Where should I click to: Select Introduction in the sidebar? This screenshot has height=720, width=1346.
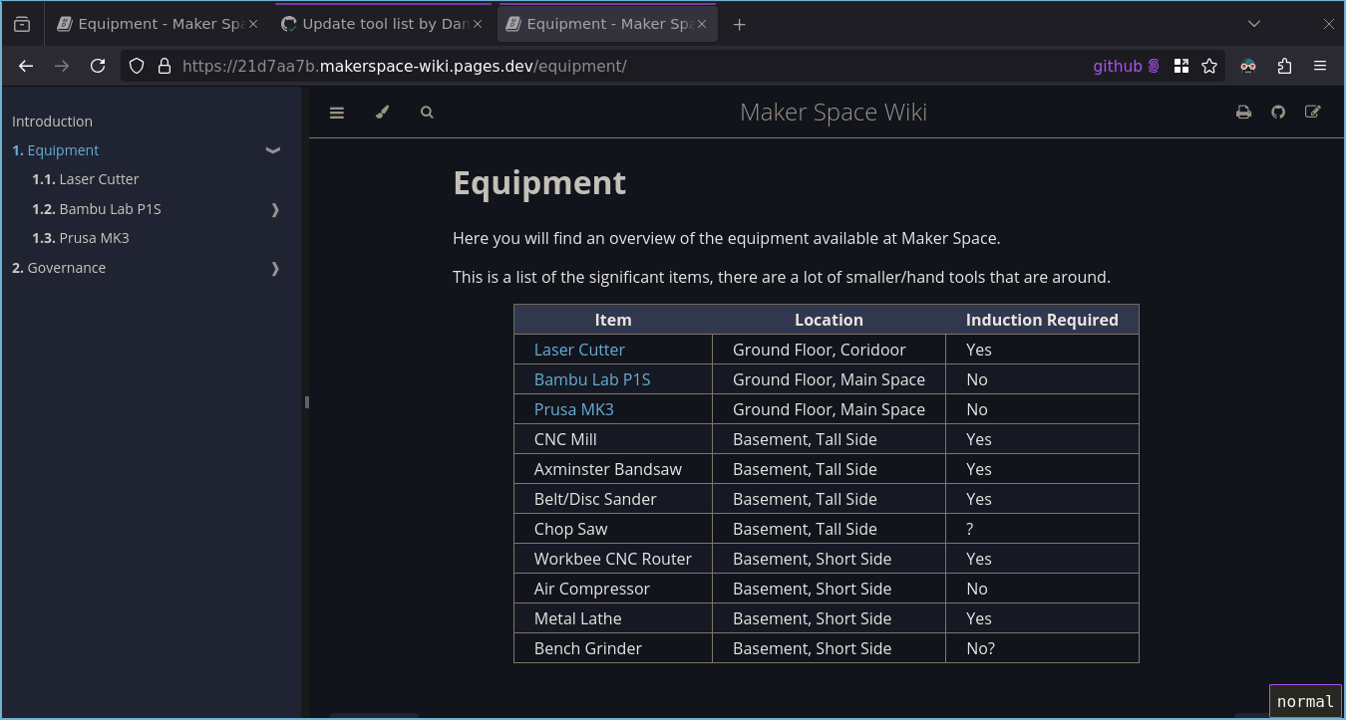[52, 121]
